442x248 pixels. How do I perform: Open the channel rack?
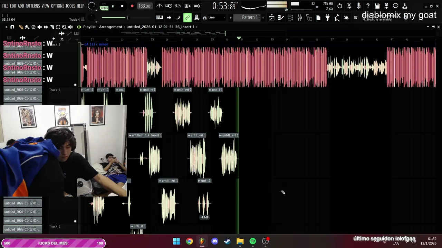(290, 18)
